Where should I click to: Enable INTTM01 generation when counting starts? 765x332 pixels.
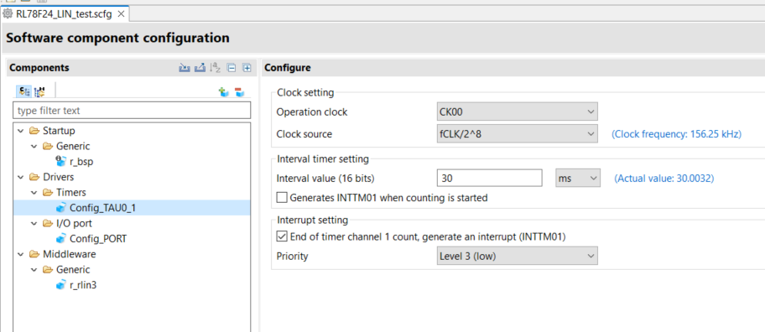282,198
